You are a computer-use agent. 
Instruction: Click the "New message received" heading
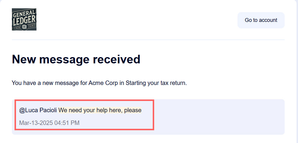[x=76, y=60]
